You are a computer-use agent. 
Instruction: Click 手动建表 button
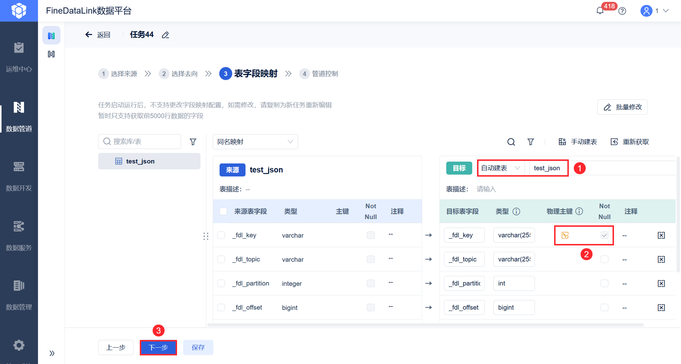(578, 142)
